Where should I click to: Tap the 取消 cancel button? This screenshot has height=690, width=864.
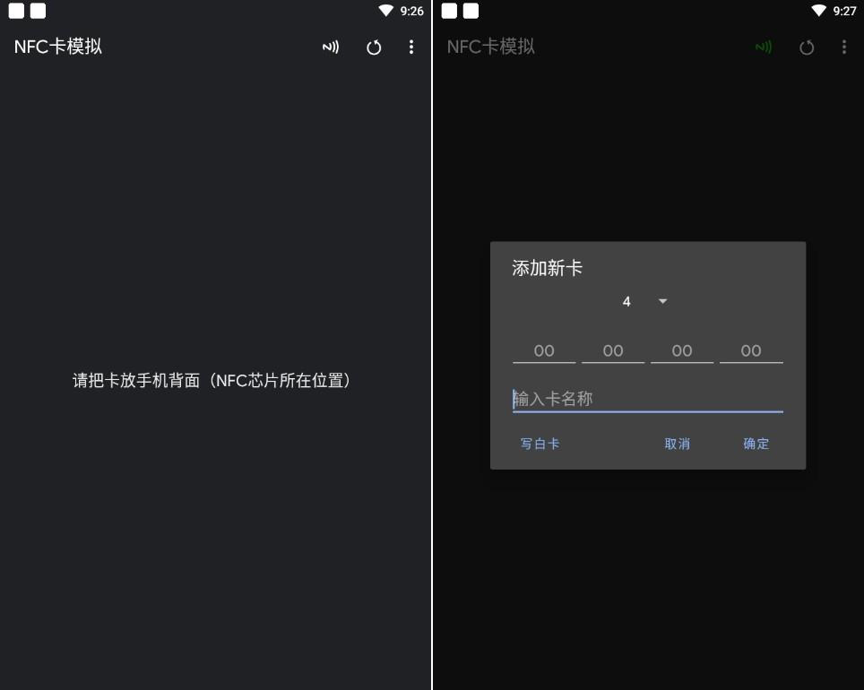(678, 444)
